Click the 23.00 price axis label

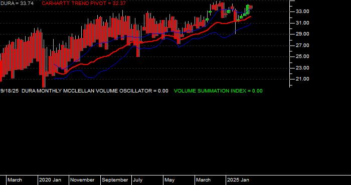pyautogui.click(x=302, y=68)
